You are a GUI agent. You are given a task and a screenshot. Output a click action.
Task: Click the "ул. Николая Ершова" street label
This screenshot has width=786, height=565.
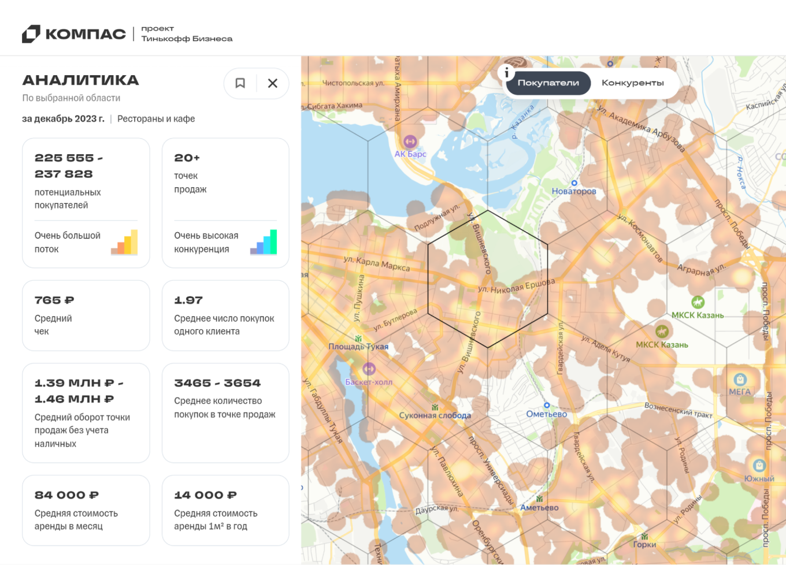pos(517,286)
